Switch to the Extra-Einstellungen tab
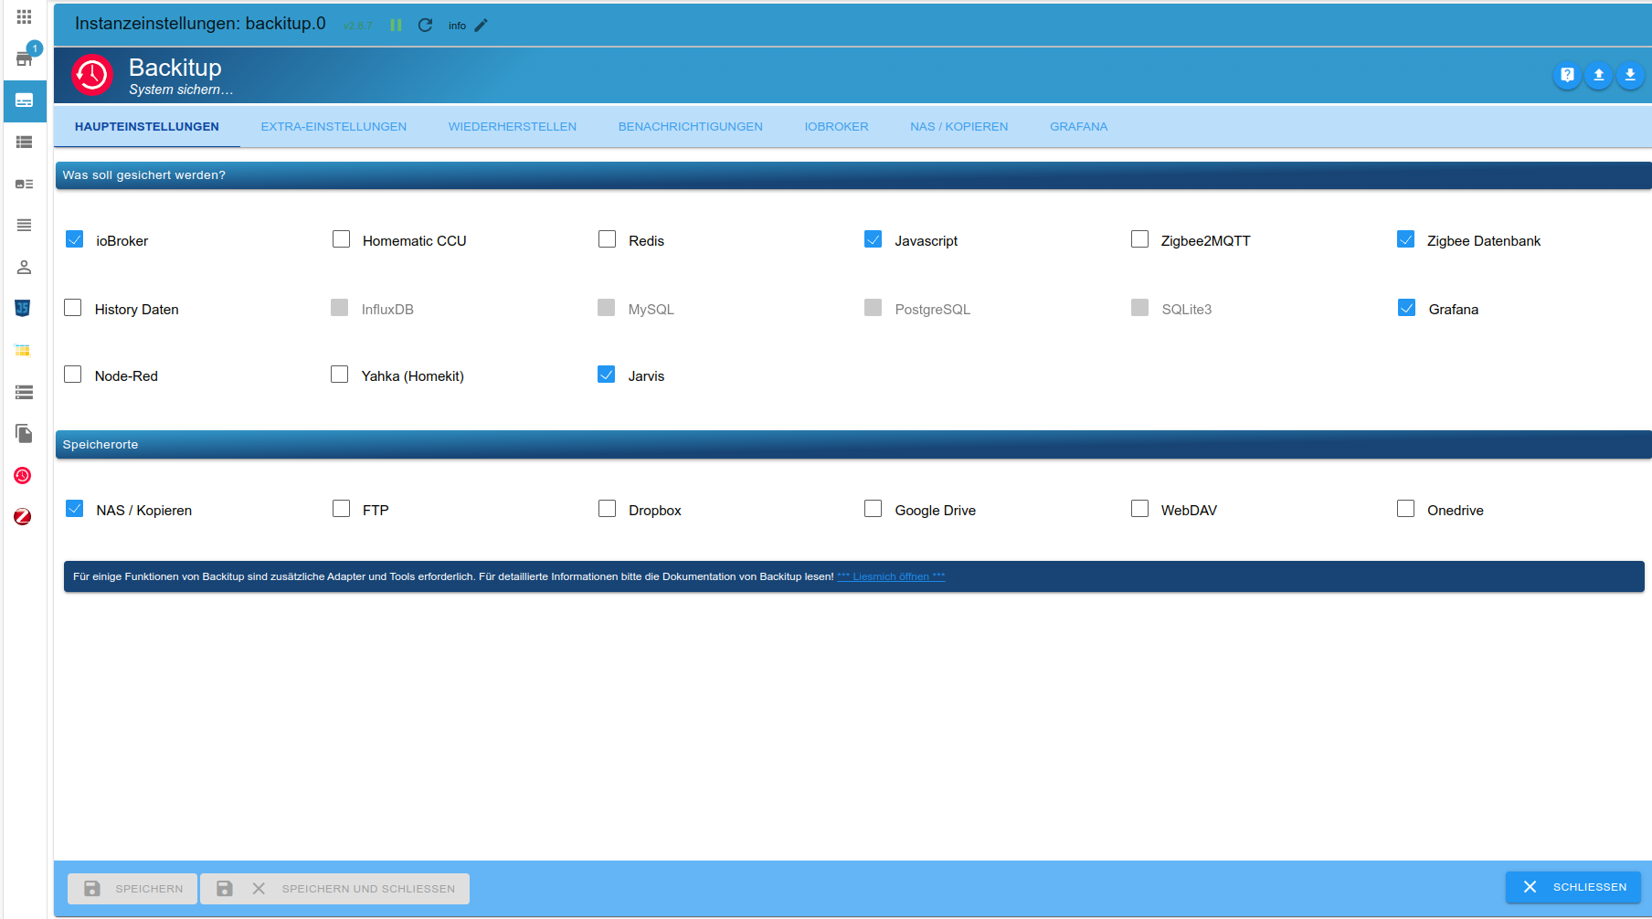This screenshot has width=1652, height=919. pos(334,127)
